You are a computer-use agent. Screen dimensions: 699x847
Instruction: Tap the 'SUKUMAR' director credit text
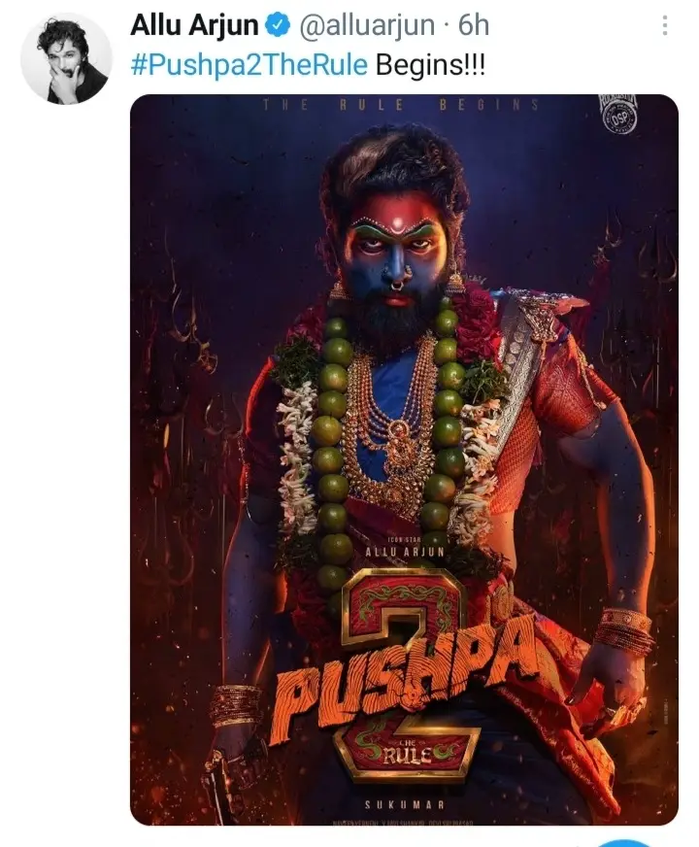[x=404, y=804]
